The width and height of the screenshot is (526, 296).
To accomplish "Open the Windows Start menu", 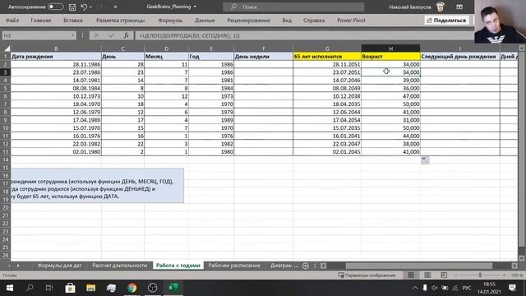I will point(10,288).
